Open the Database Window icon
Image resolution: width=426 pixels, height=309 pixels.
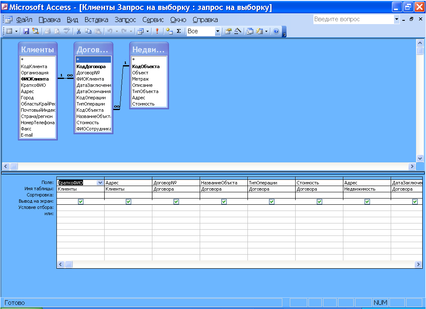[250, 31]
